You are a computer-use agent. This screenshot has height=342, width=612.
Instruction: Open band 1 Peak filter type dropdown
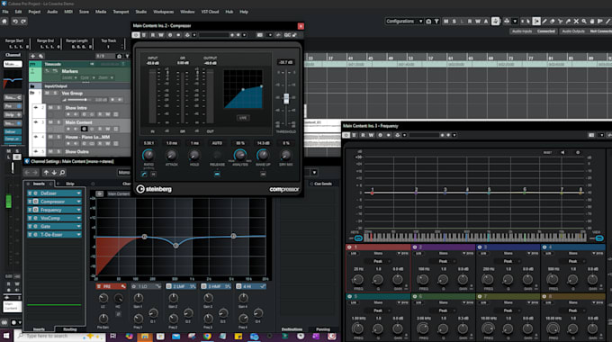coord(378,261)
